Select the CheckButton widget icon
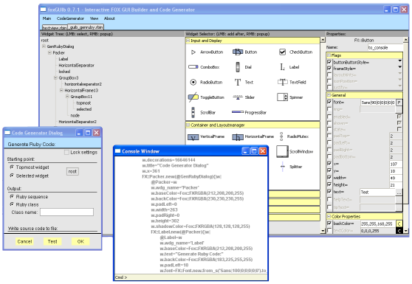This screenshot has height=284, width=412. [x=282, y=52]
